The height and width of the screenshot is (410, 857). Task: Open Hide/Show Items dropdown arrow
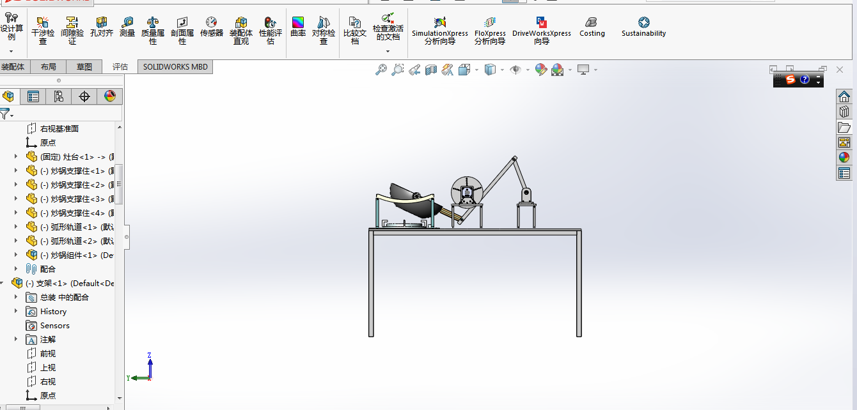(528, 70)
